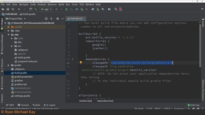
Task: Click the dependencies() breadcrumb below editor
Action: tap(105, 101)
